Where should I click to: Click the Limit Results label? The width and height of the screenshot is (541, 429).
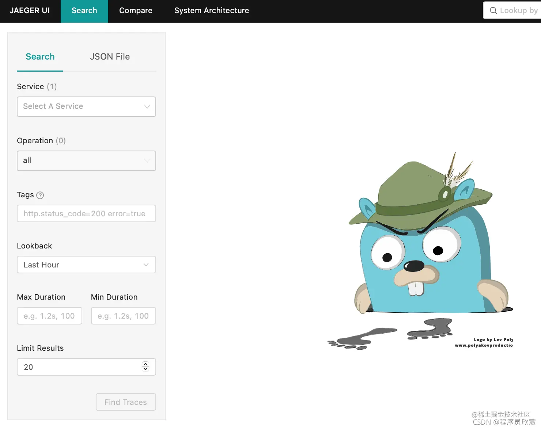click(40, 348)
